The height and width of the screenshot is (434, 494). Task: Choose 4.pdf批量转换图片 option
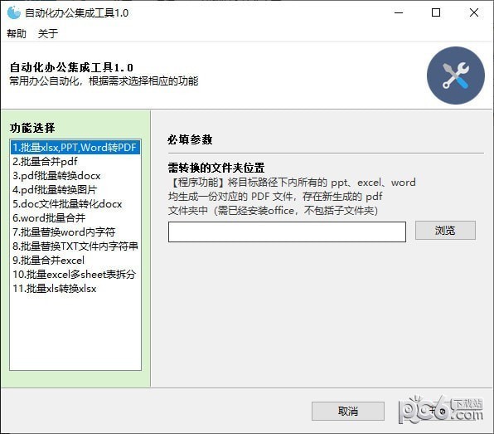(75, 189)
